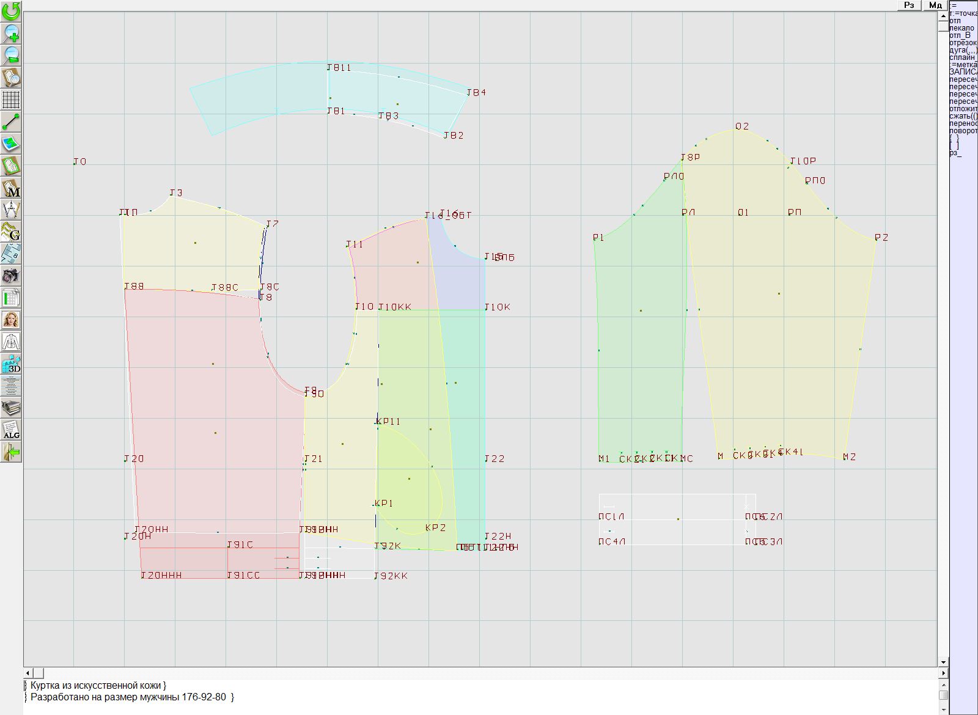Click the exit door icon

point(11,452)
